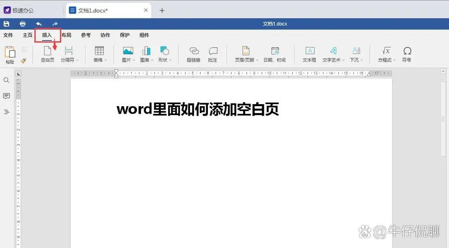Click the format painter brush icon
The image size is (449, 248).
click(24, 61)
